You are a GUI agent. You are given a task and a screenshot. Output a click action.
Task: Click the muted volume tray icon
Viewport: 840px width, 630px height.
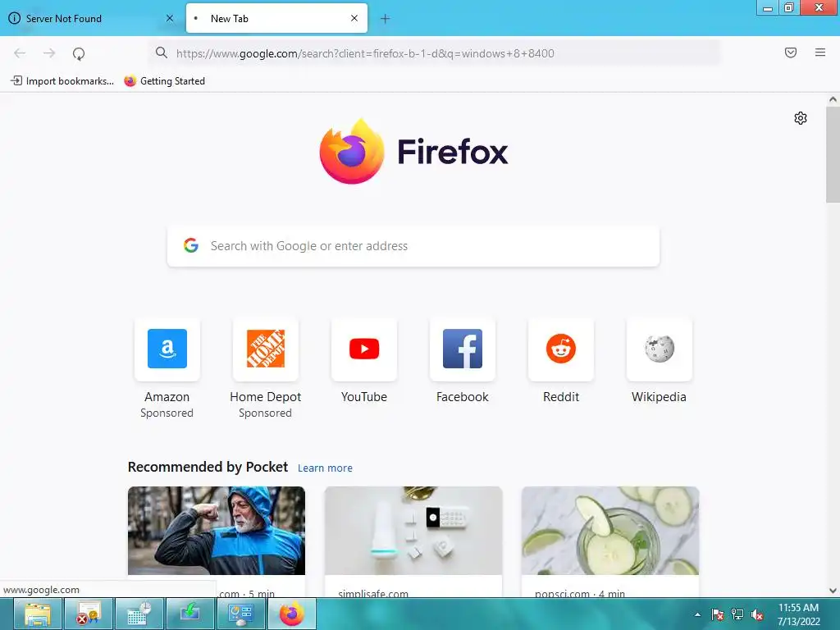point(757,614)
